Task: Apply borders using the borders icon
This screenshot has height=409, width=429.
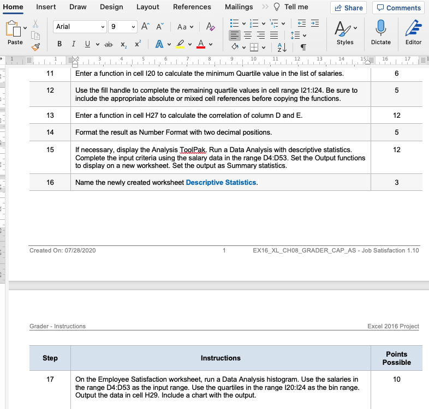Action: 254,47
